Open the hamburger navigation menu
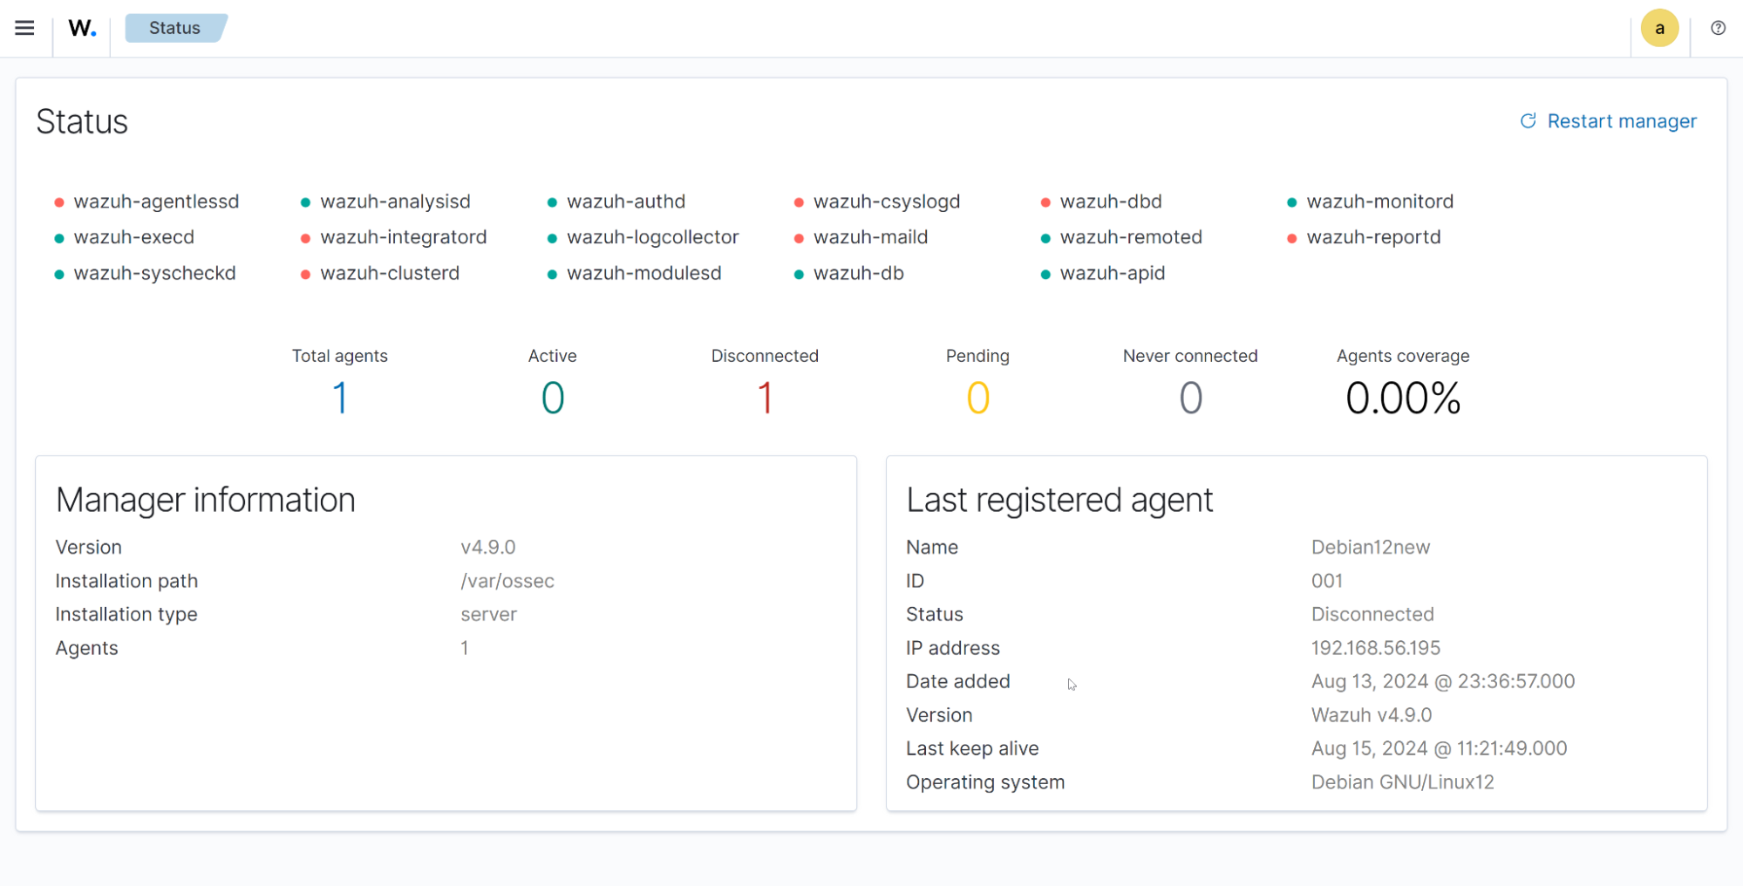 pos(24,28)
